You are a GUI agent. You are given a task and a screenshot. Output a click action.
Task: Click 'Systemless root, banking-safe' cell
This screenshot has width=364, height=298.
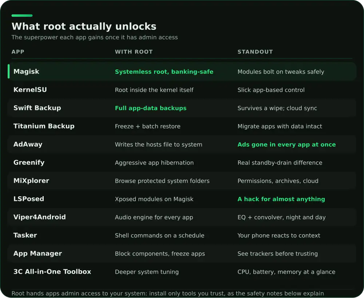pos(164,72)
